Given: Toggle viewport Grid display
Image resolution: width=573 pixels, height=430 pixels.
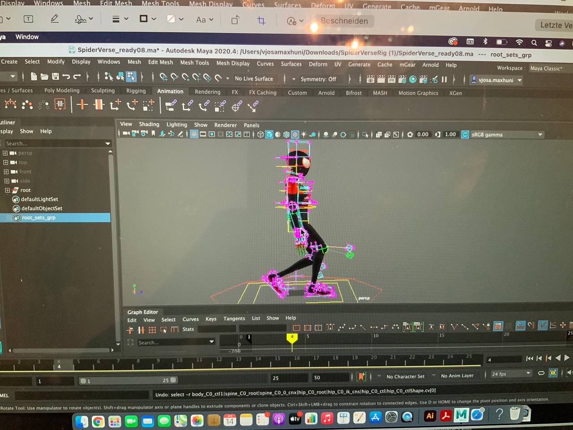Looking at the screenshot, I should click(x=194, y=134).
